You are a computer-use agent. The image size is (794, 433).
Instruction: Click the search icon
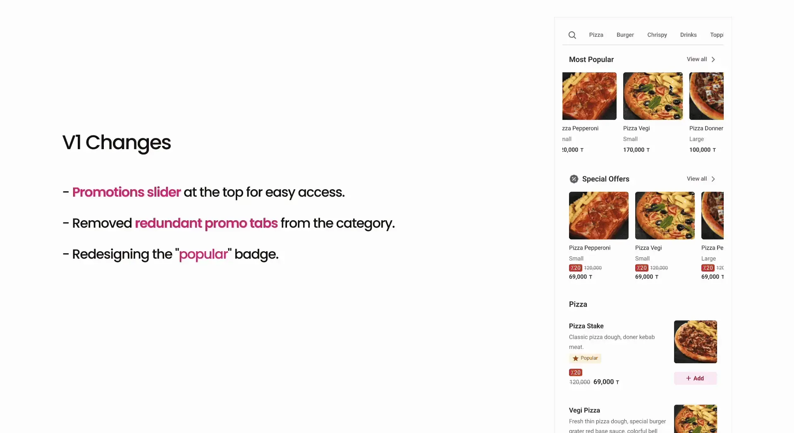click(x=572, y=35)
